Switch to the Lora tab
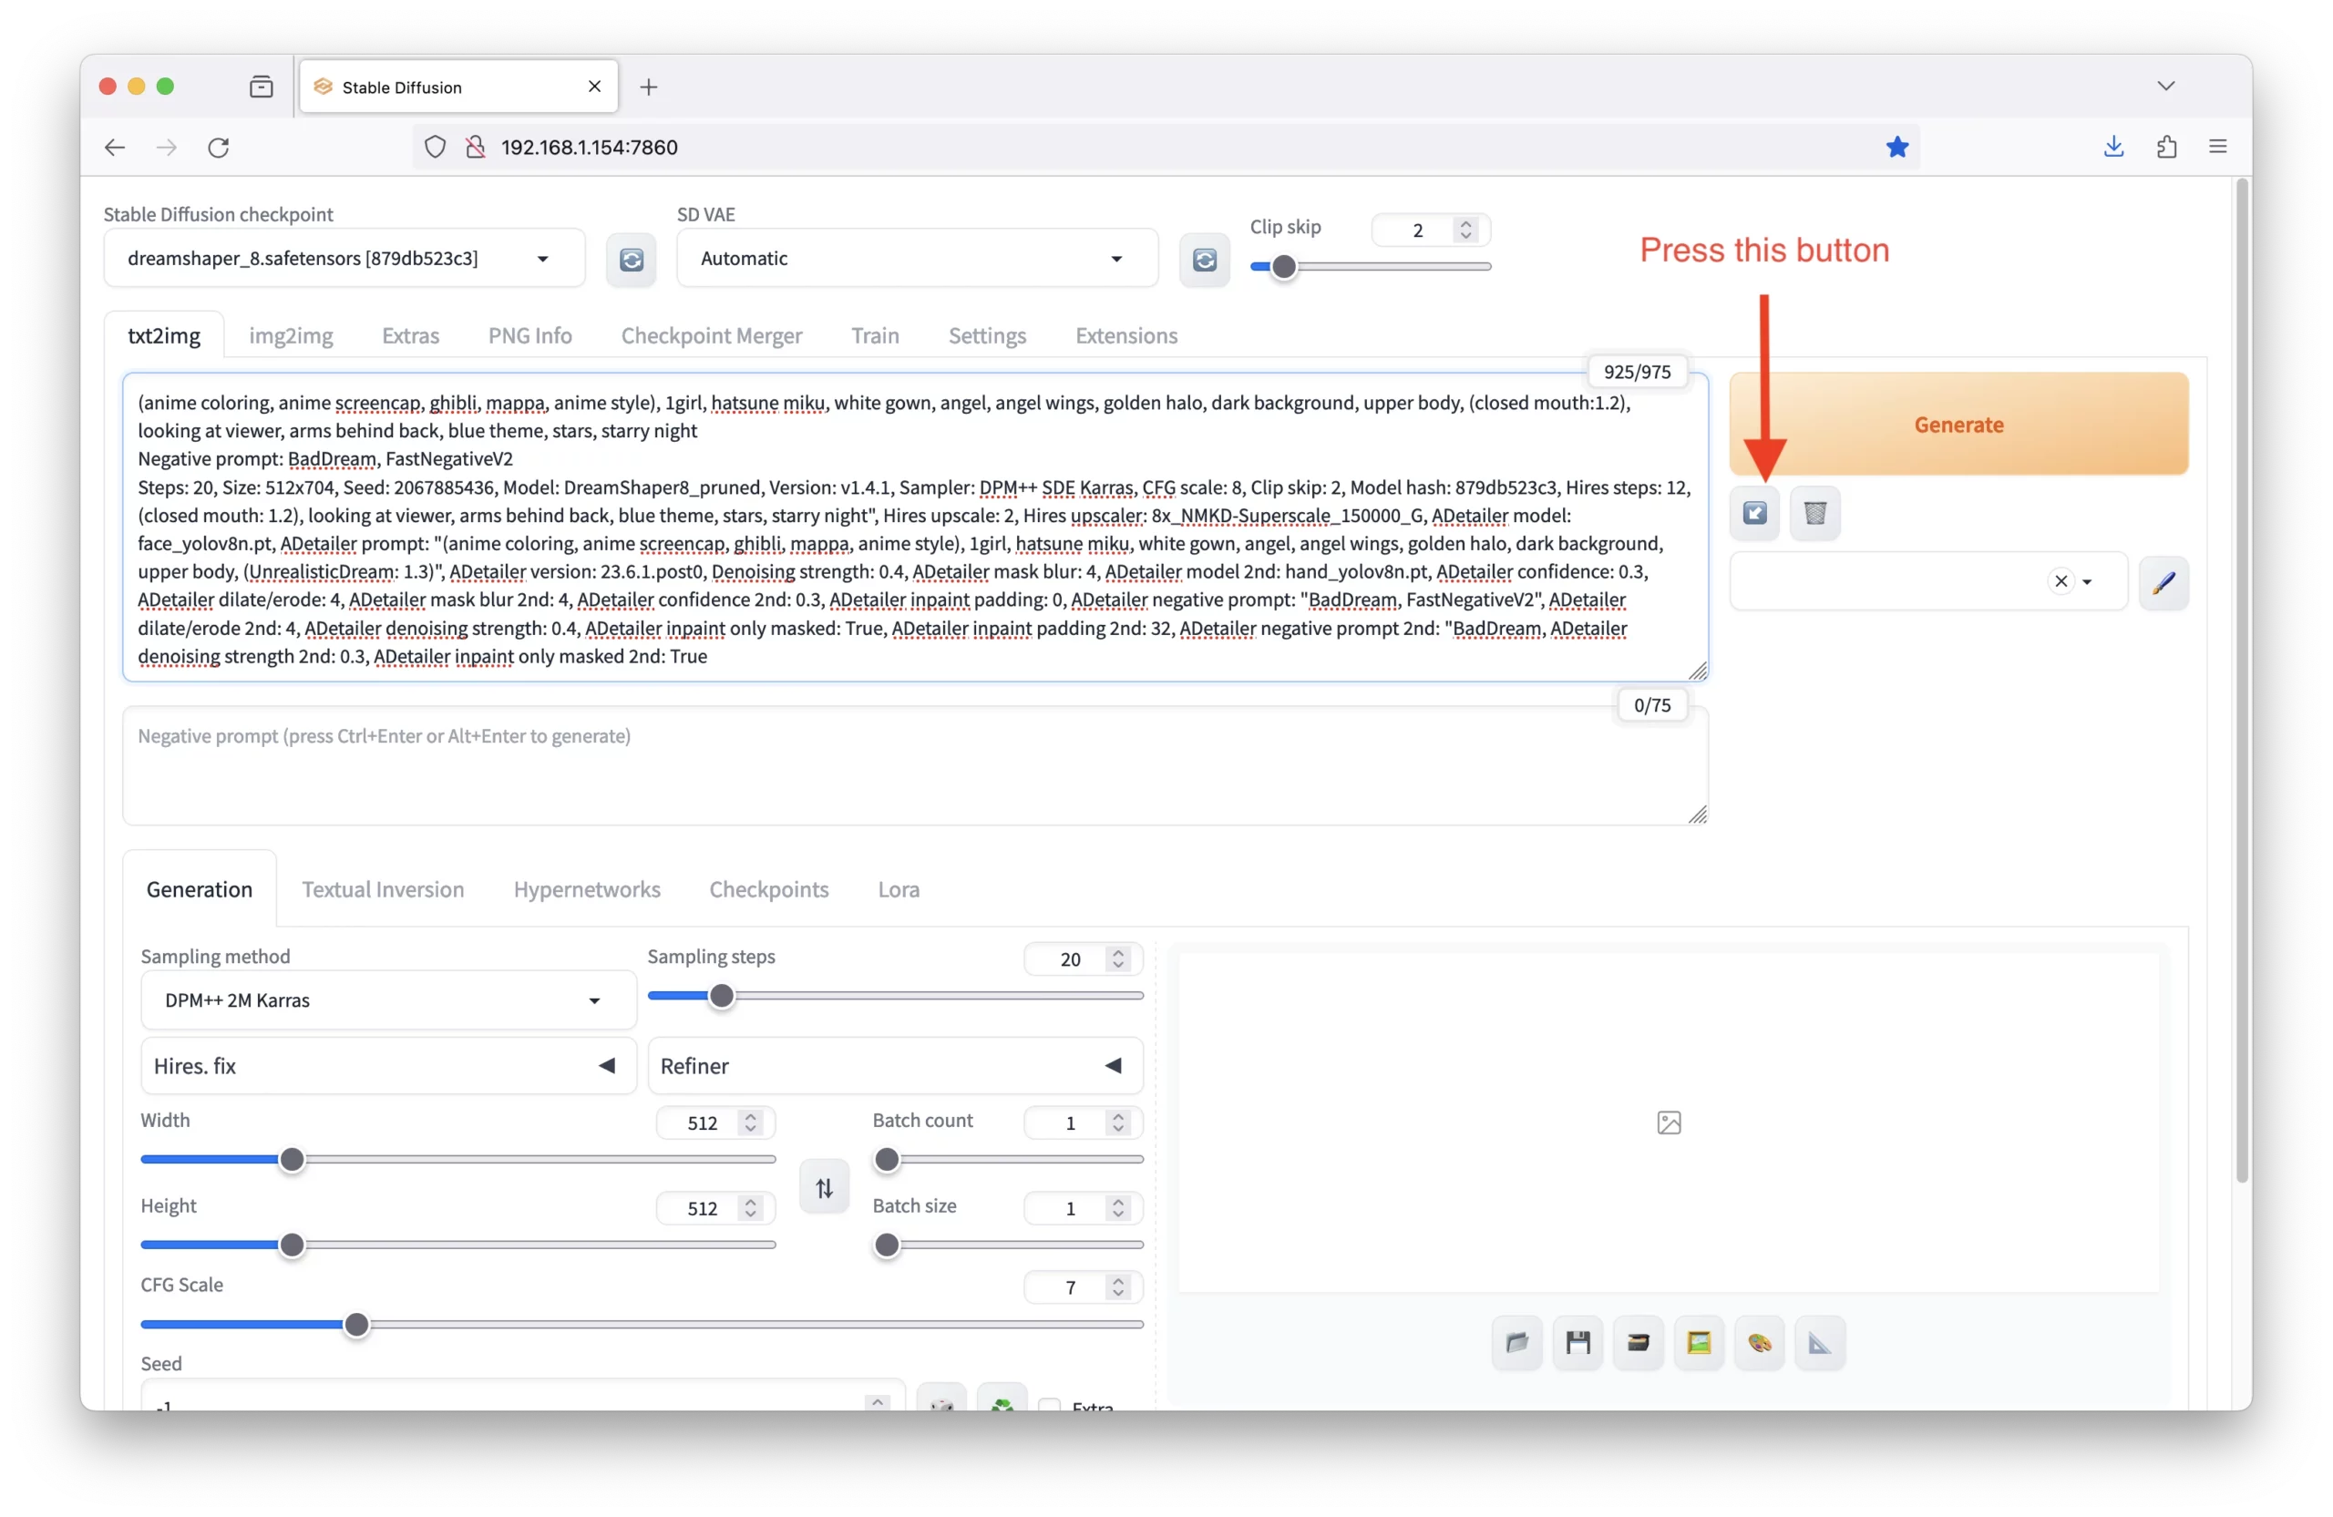This screenshot has height=1517, width=2333. click(x=899, y=890)
